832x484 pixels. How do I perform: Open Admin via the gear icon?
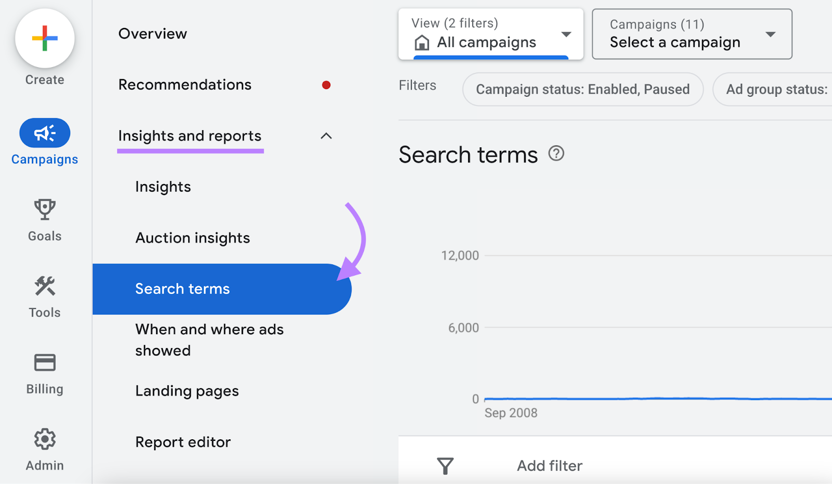(44, 439)
